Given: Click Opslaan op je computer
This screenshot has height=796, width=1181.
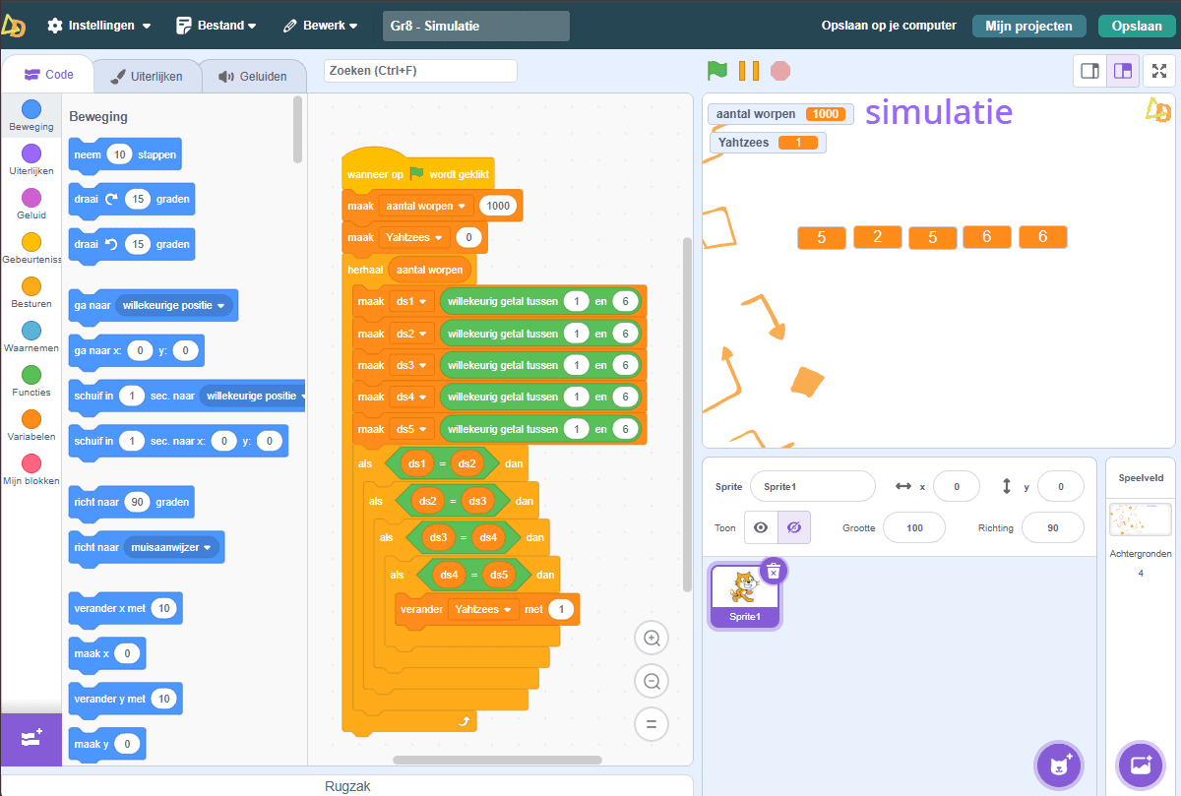Looking at the screenshot, I should tap(889, 26).
